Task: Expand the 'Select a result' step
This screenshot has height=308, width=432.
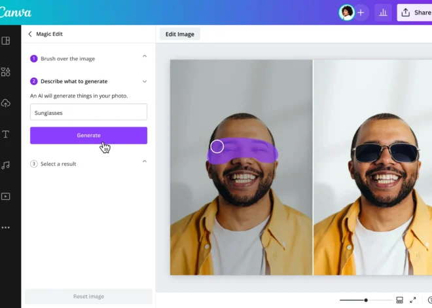Action: (x=145, y=161)
